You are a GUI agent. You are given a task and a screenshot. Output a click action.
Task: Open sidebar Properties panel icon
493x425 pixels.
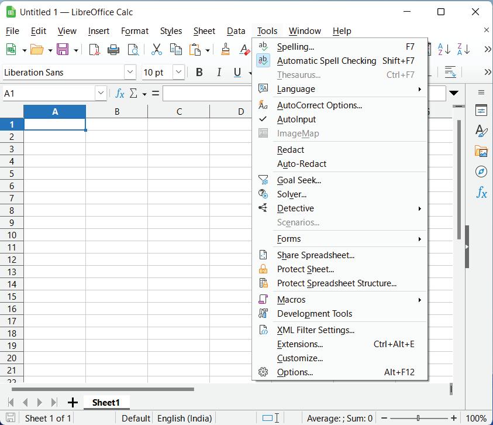(x=481, y=111)
